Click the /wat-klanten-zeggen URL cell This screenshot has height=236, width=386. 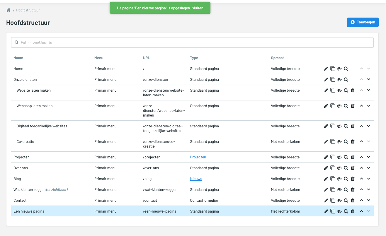click(x=160, y=190)
